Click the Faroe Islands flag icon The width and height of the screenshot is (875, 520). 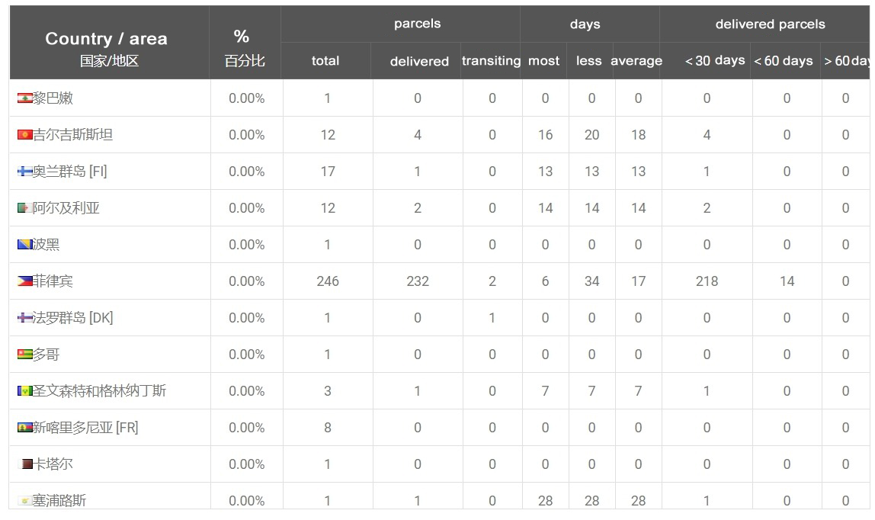(24, 318)
